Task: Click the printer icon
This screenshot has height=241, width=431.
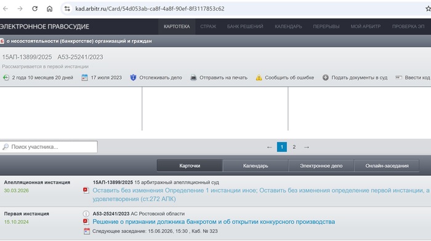Action: tap(193, 77)
